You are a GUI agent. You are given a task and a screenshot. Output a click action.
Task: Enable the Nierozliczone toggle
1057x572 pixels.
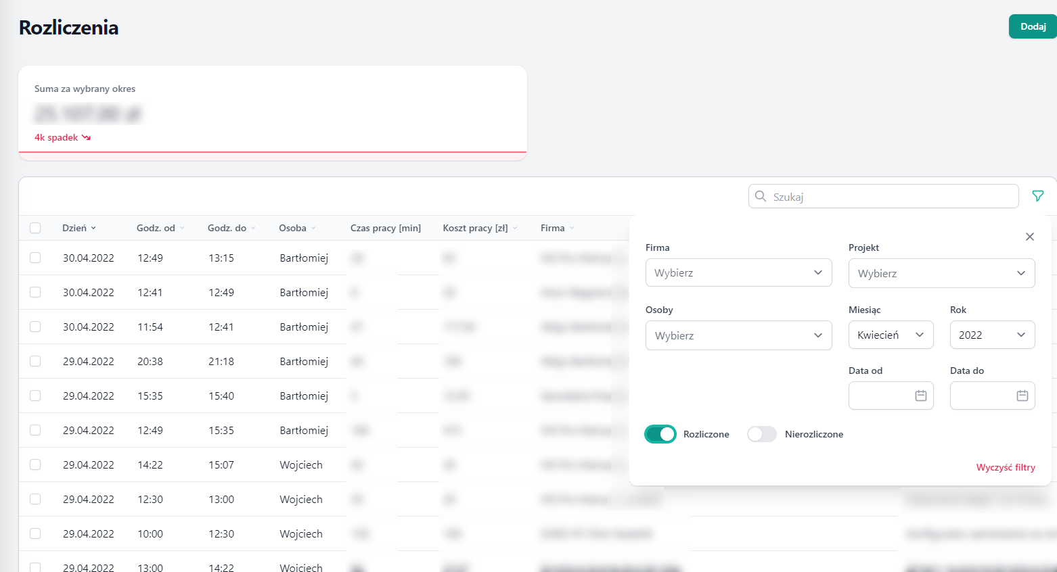coord(761,433)
